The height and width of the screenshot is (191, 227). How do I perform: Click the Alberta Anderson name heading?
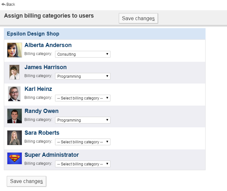pos(48,45)
